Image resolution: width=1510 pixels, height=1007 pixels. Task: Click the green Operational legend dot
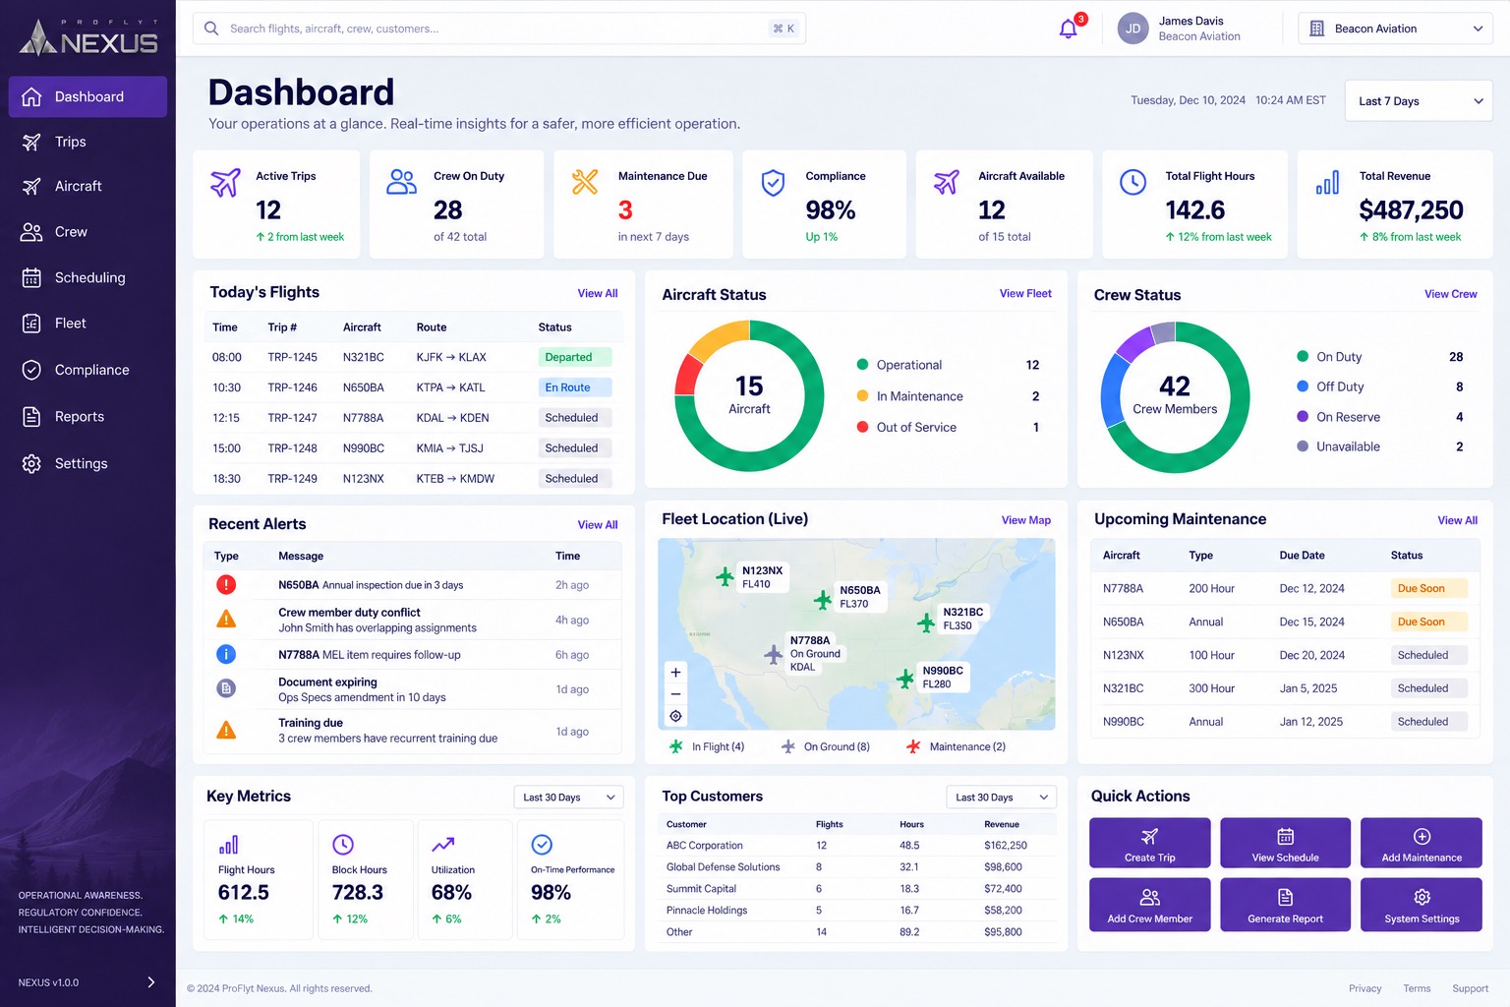862,365
